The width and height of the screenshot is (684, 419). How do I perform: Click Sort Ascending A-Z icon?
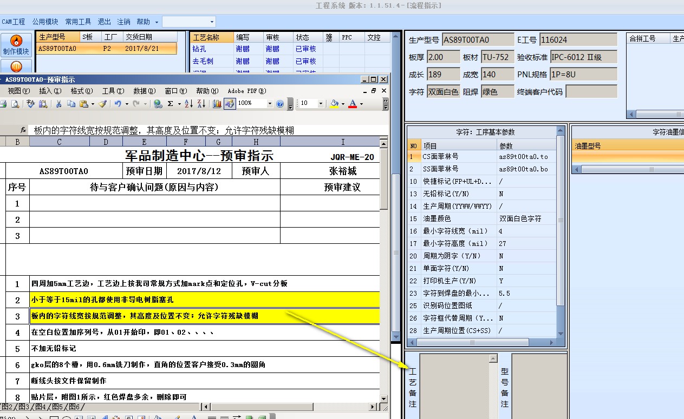point(188,103)
